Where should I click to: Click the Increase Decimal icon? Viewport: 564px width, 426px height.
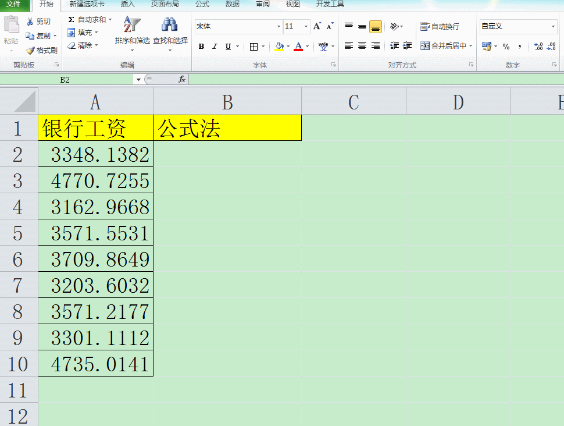click(538, 45)
